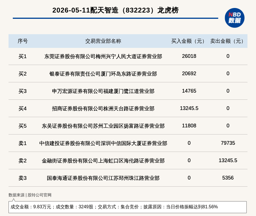
Task: Select the 卖2 row label
Action: coord(22,160)
